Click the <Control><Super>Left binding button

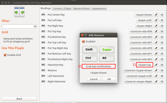(139, 76)
